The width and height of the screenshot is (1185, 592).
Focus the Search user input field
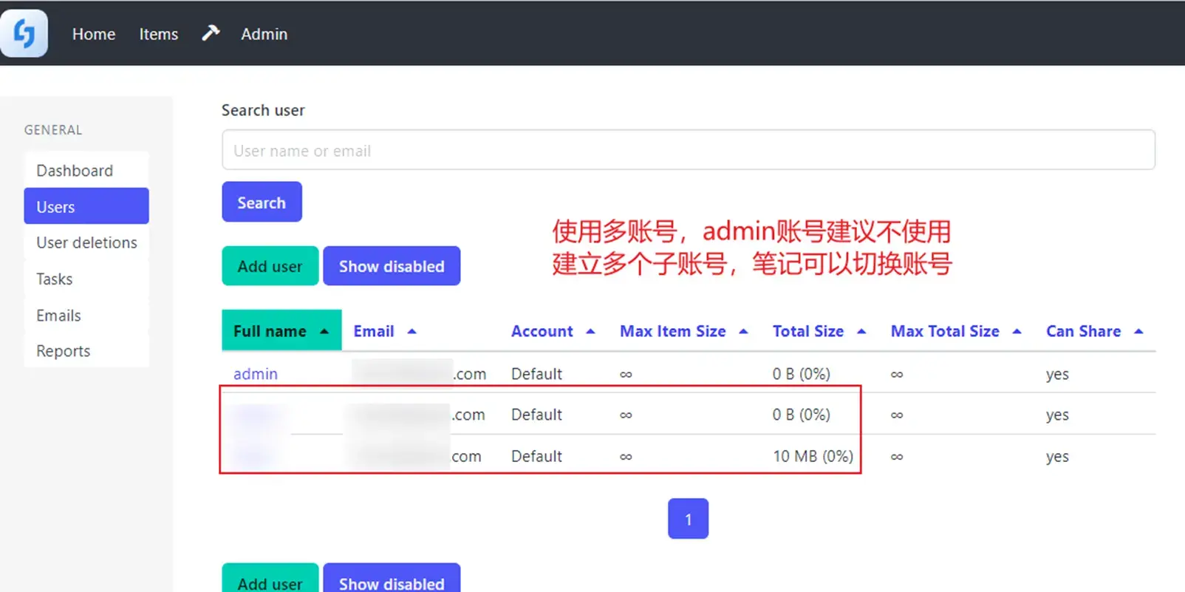click(x=688, y=151)
